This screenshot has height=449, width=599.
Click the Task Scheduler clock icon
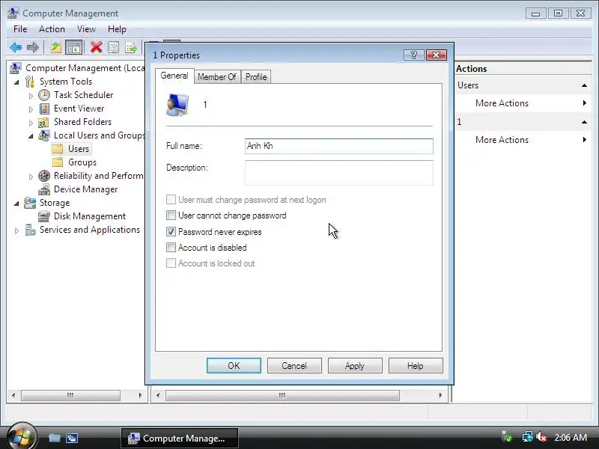pos(44,95)
